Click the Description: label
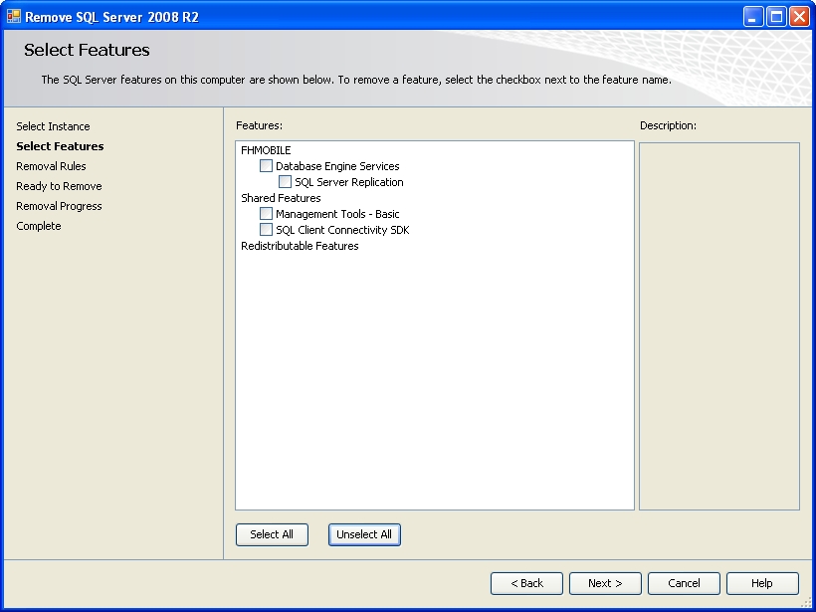Viewport: 816px width, 612px height. tap(668, 125)
